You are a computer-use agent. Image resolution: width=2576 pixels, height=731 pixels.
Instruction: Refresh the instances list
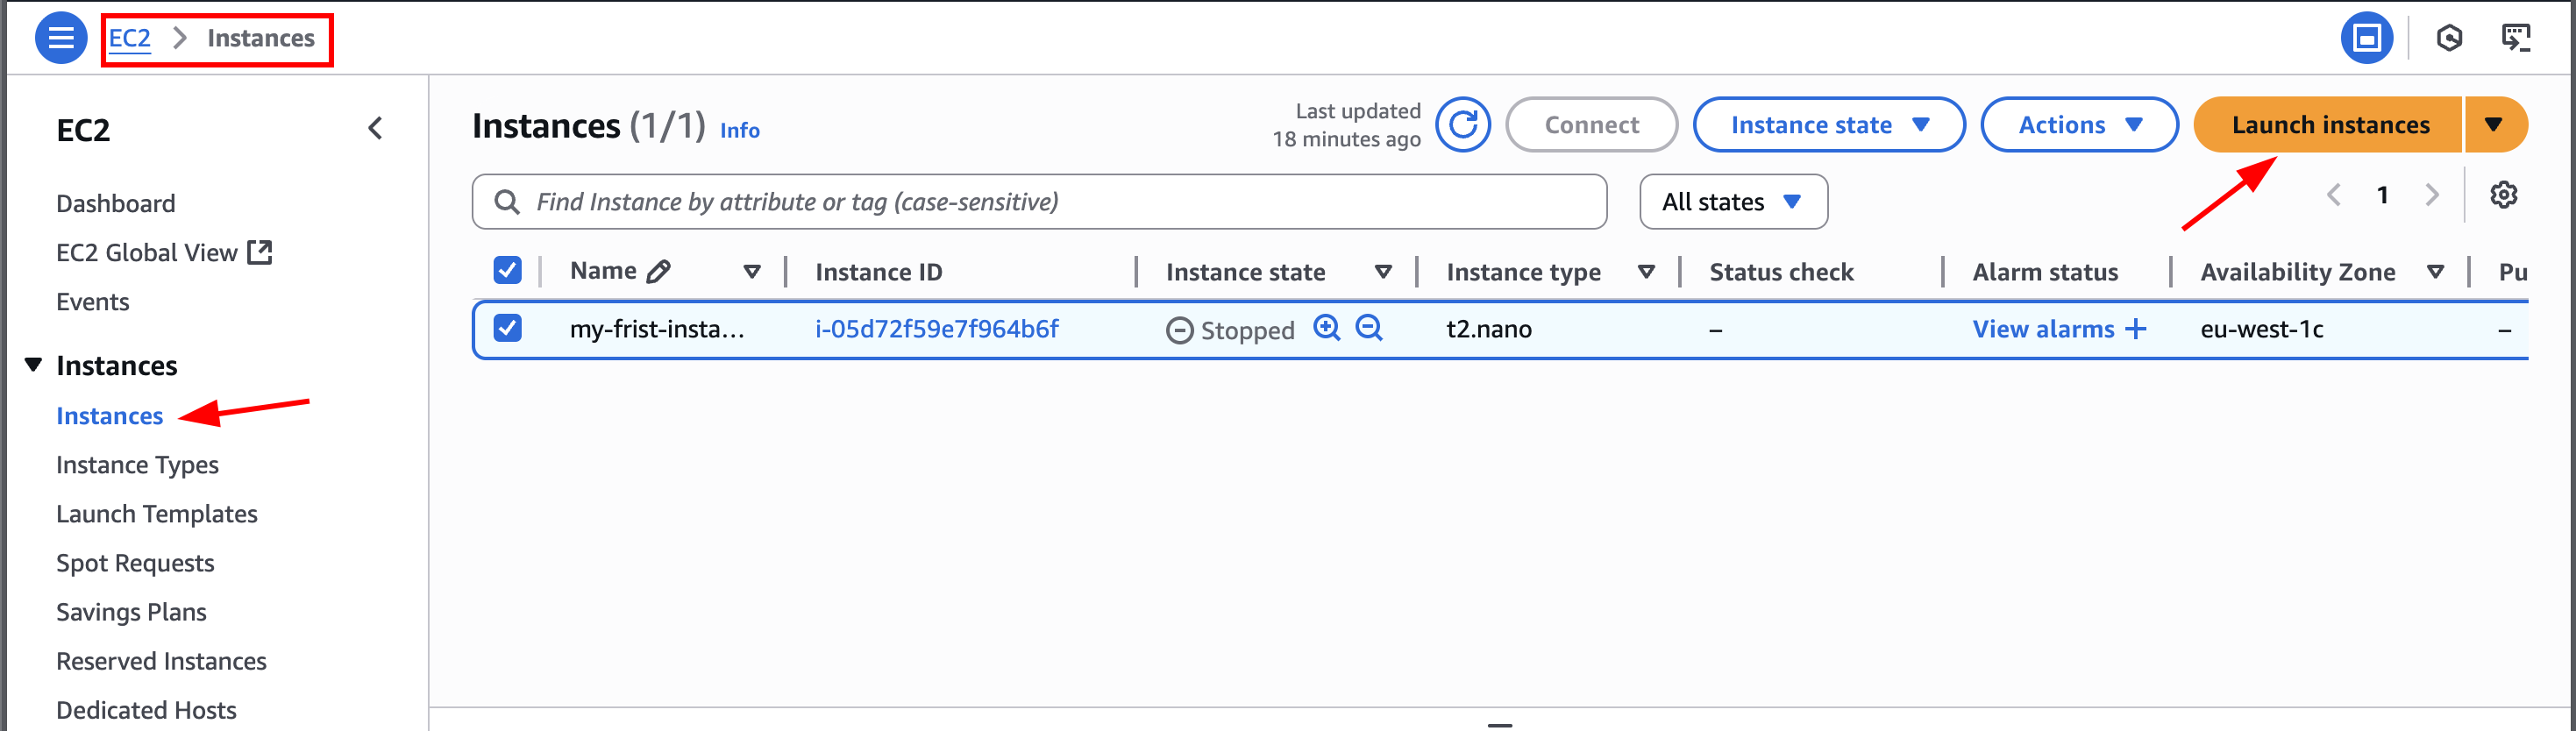1463,125
